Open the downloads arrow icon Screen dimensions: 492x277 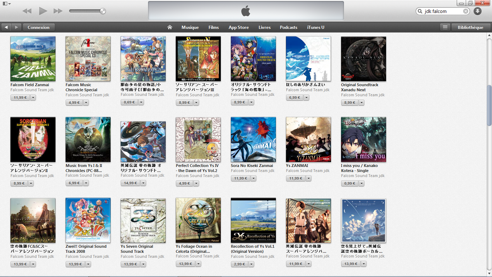(478, 11)
